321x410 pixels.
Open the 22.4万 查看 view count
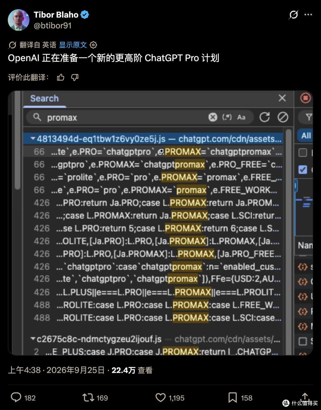132,370
